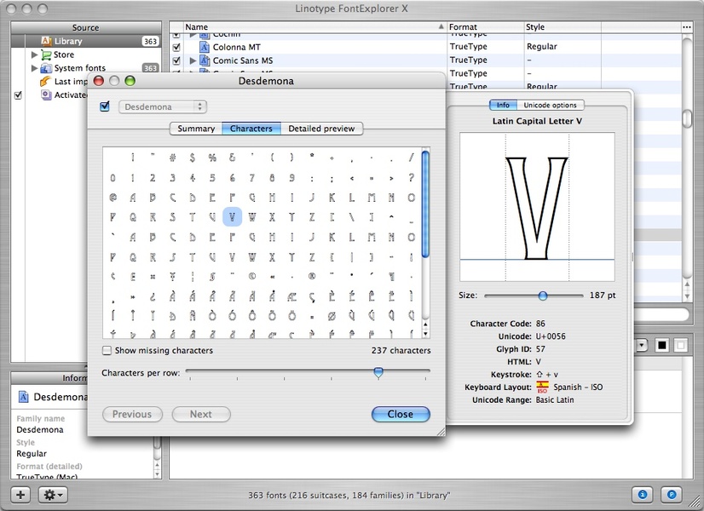704x511 pixels.
Task: Click the add plus button at bottom left
Action: pyautogui.click(x=20, y=495)
